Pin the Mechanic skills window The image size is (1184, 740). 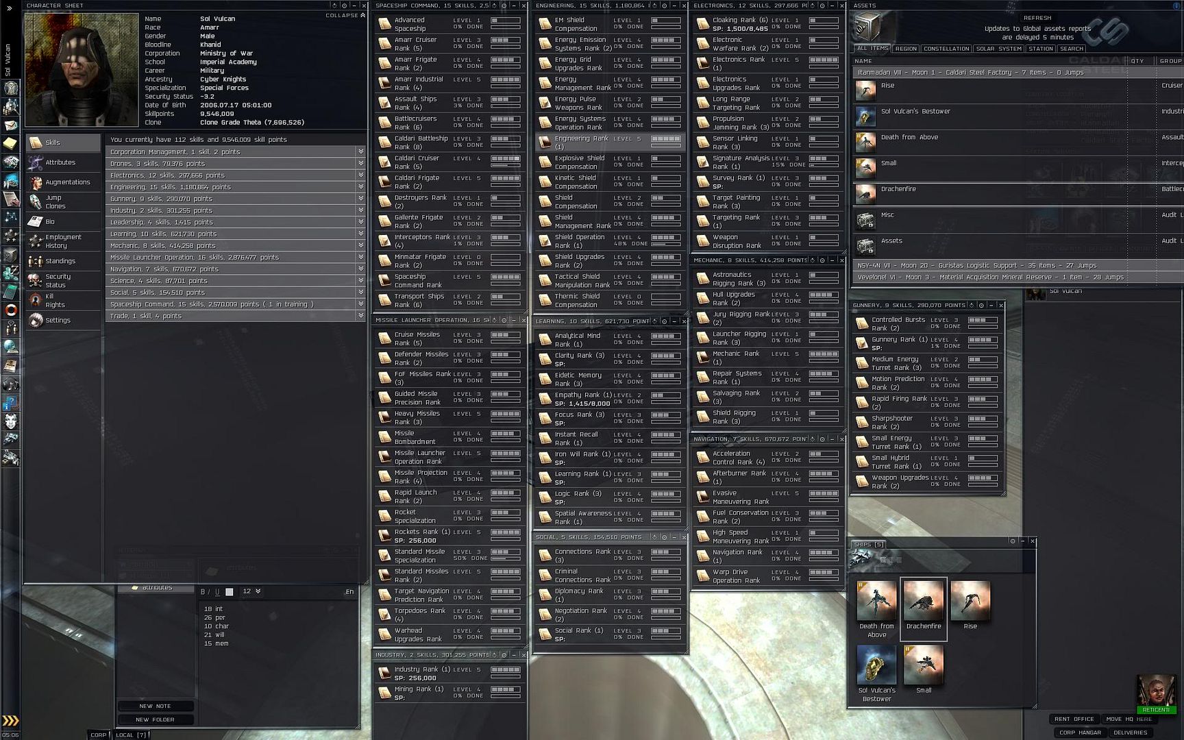822,260
